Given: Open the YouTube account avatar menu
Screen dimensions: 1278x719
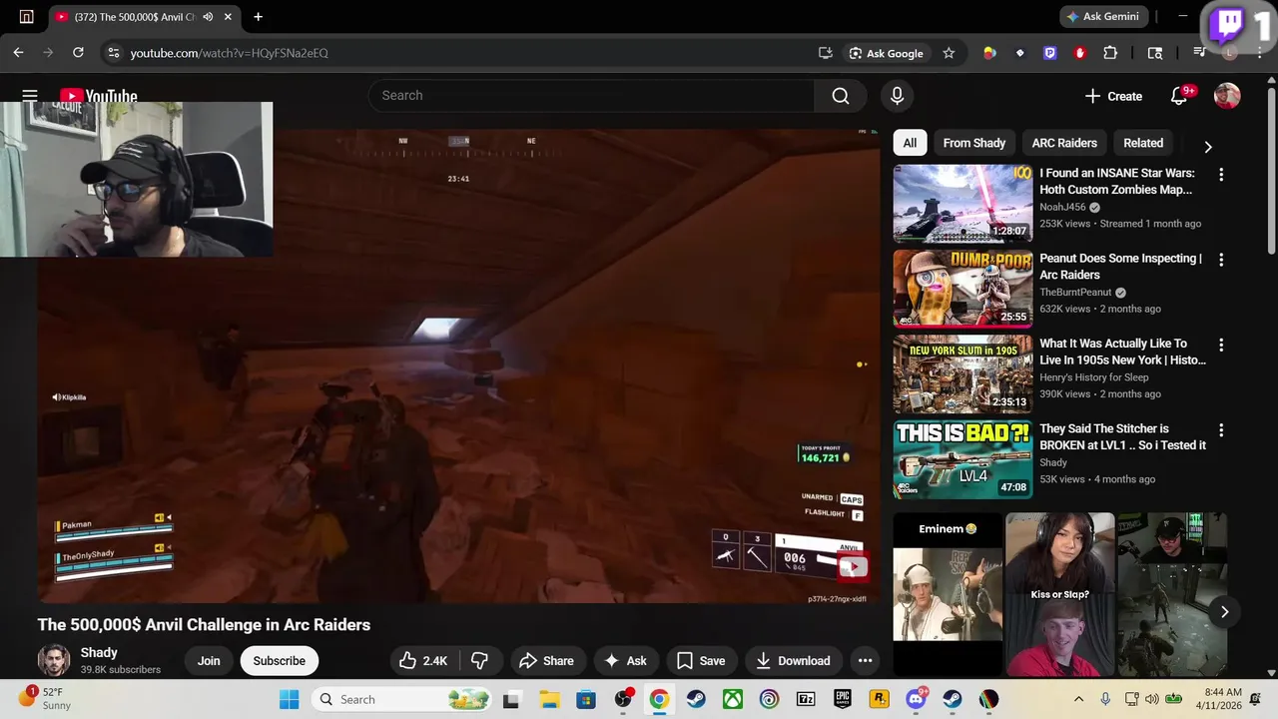Looking at the screenshot, I should tap(1227, 96).
